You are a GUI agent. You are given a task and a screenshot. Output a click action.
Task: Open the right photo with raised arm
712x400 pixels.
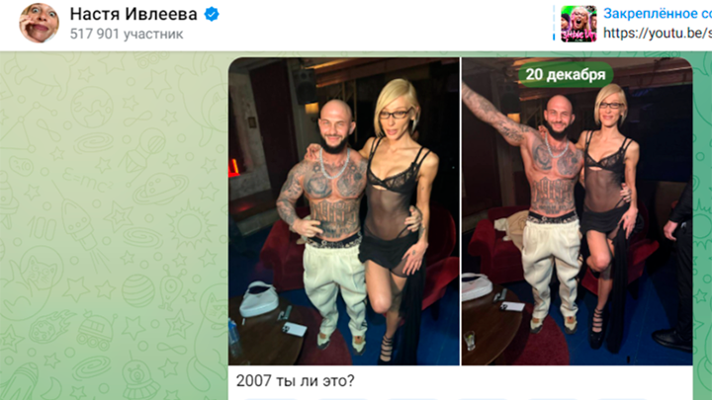coord(578,211)
